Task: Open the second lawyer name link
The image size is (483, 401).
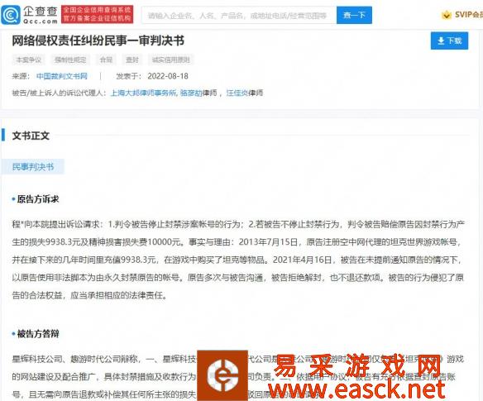Action: tap(237, 93)
